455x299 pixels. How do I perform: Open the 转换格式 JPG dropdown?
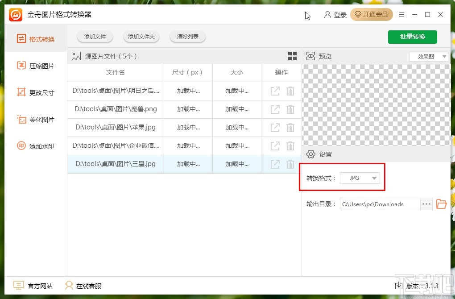[360, 178]
